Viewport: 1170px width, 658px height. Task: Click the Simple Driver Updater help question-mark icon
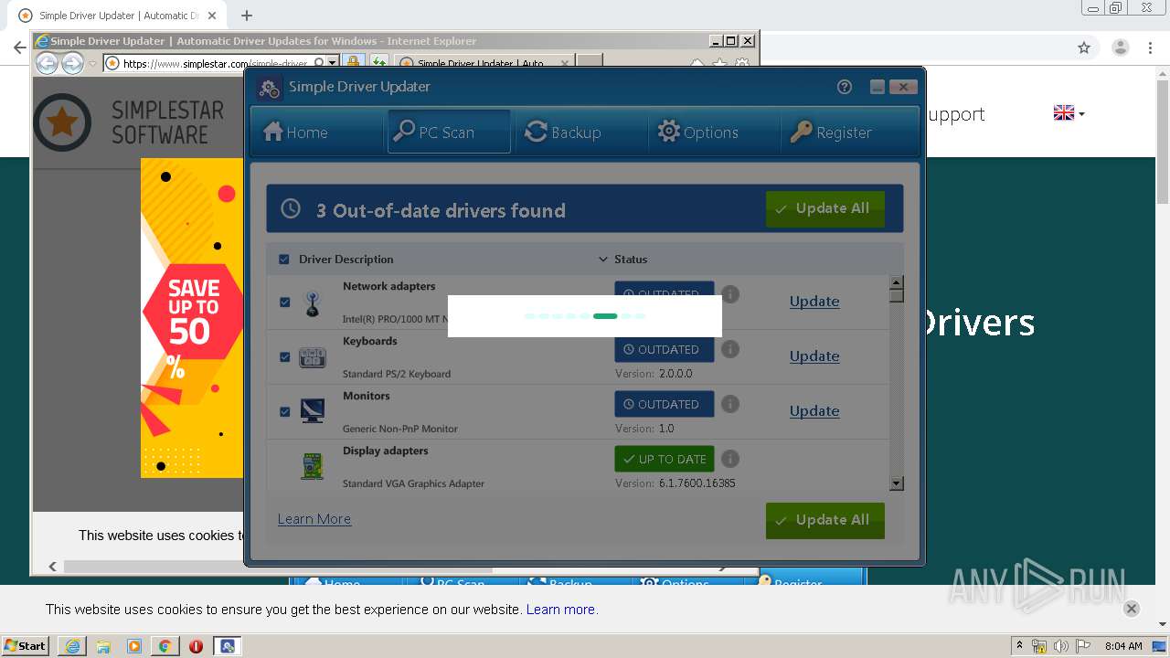845,87
